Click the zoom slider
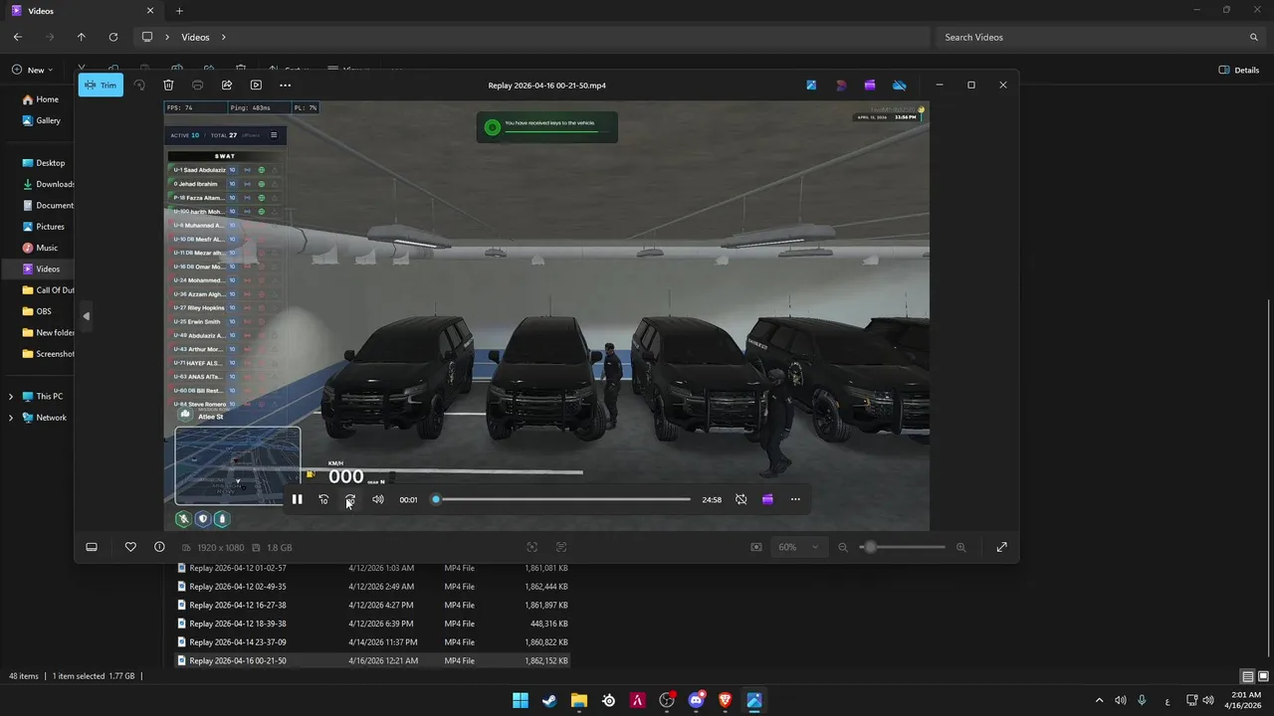The height and width of the screenshot is (716, 1274). tap(902, 547)
